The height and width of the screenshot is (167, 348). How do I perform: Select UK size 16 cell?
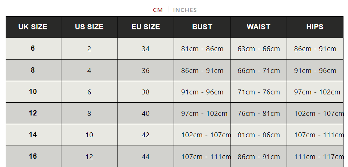(33, 156)
